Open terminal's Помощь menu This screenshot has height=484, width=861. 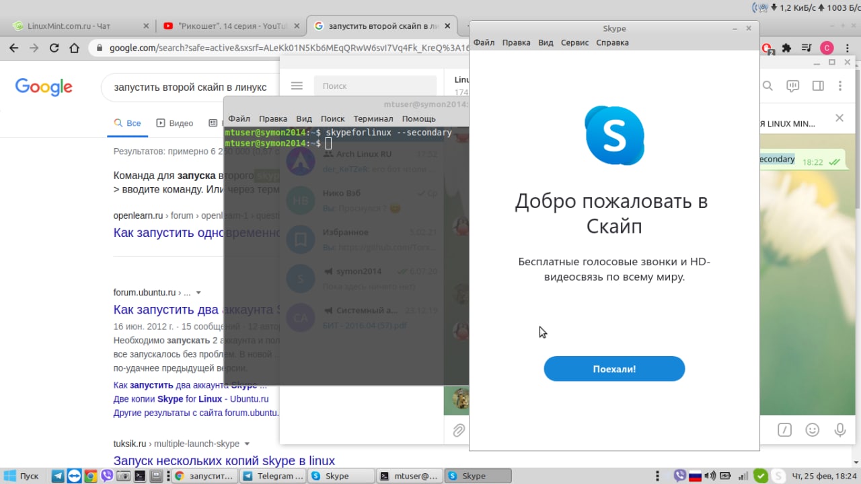[x=419, y=118]
